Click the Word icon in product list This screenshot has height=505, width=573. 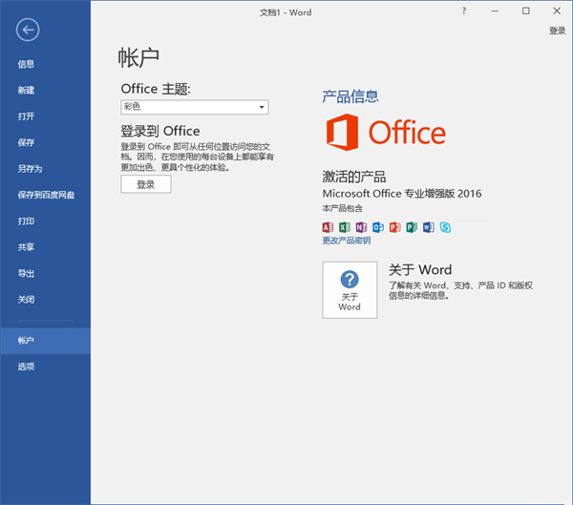(428, 227)
